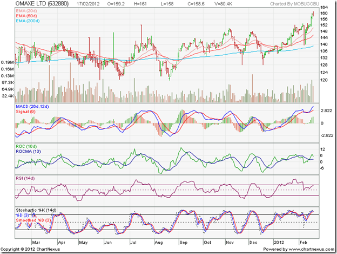The height and width of the screenshot is (254, 337).
Task: Click the ROC (10d) indicator label
Action: tap(26, 146)
